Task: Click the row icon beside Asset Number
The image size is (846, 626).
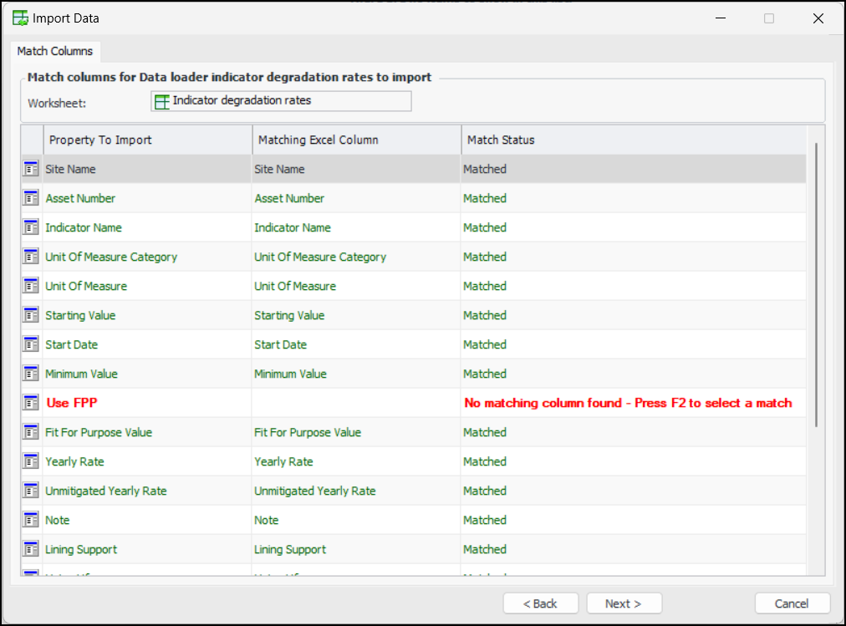Action: [31, 198]
